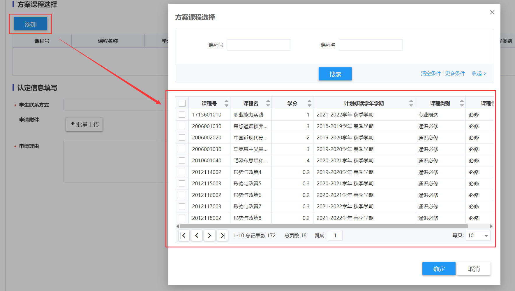Open the 每页 page size dropdown
515x291 pixels.
[x=478, y=236]
